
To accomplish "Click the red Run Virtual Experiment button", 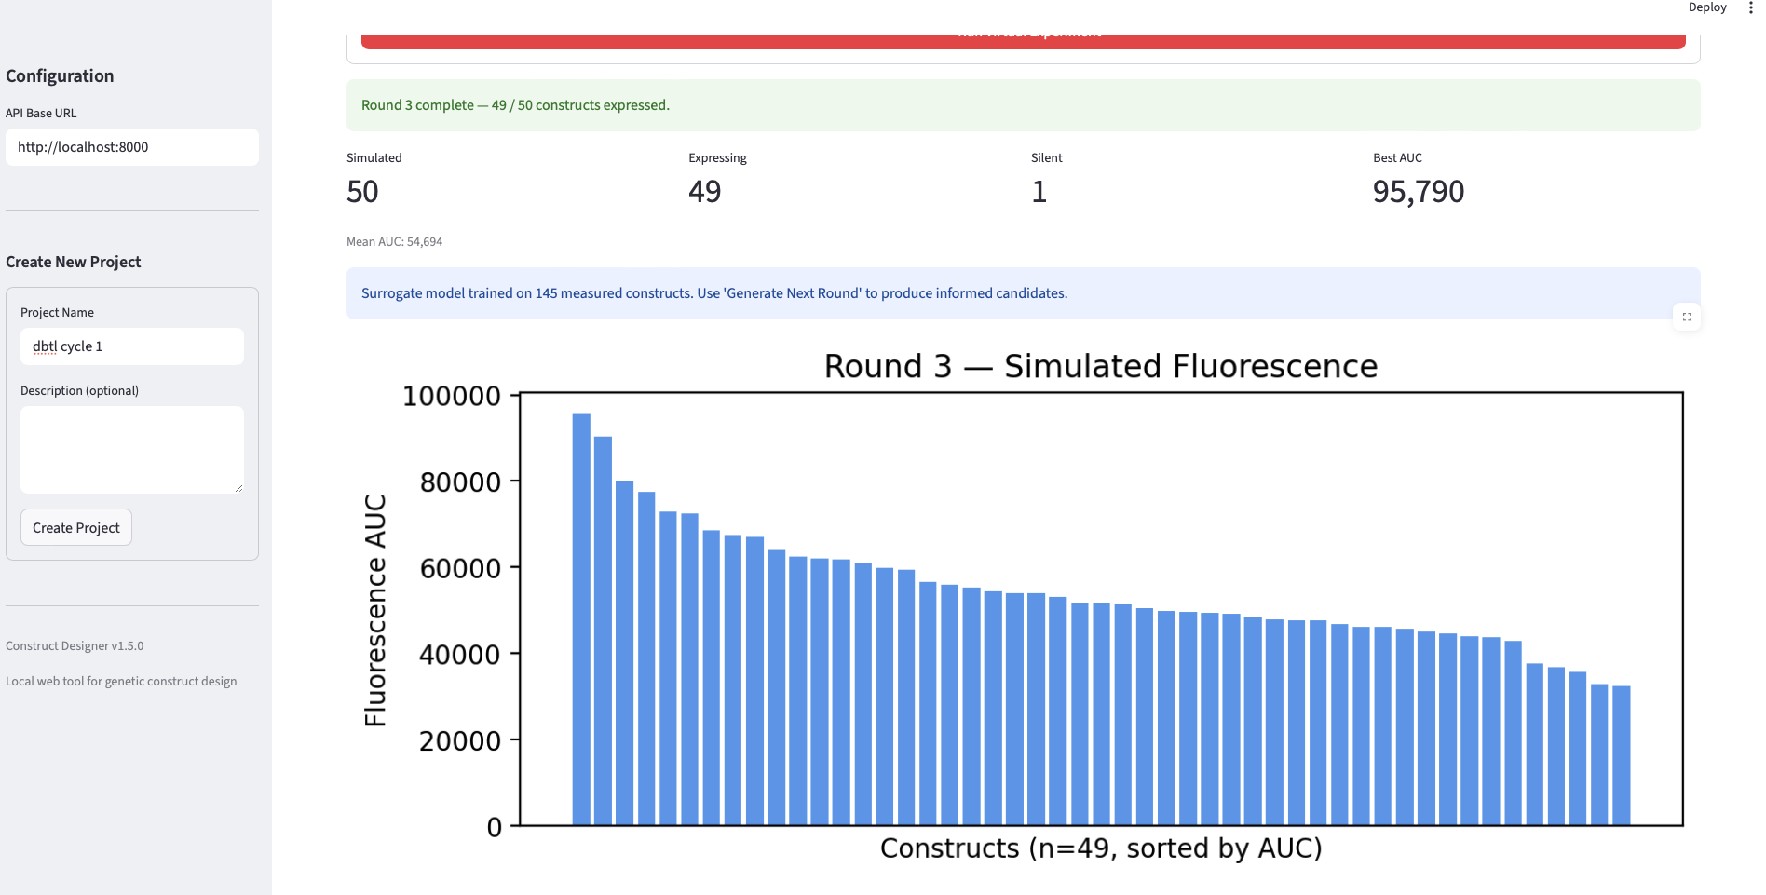I will [1023, 41].
